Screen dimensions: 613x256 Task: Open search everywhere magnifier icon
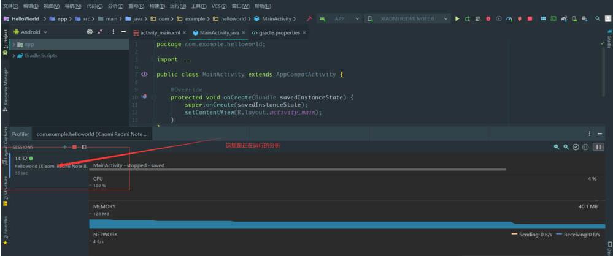[598, 19]
